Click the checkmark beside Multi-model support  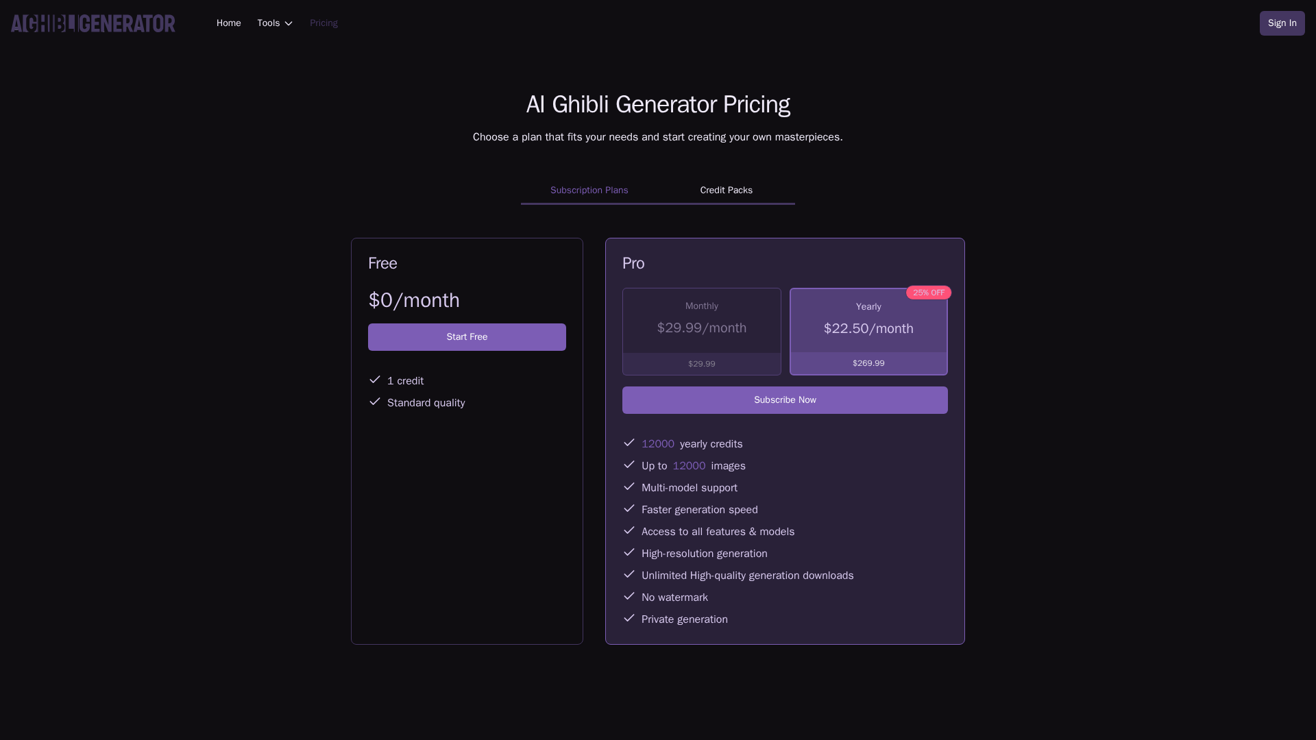[x=629, y=486]
